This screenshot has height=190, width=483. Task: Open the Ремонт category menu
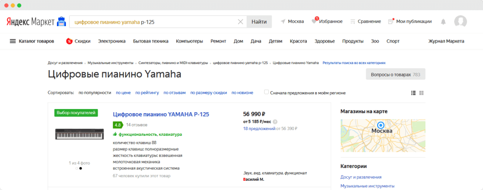coord(218,41)
